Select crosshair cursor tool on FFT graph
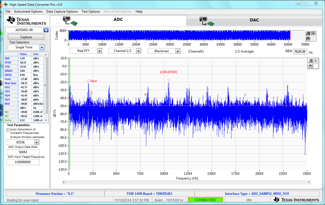This screenshot has width=325, height=205. pos(316,61)
